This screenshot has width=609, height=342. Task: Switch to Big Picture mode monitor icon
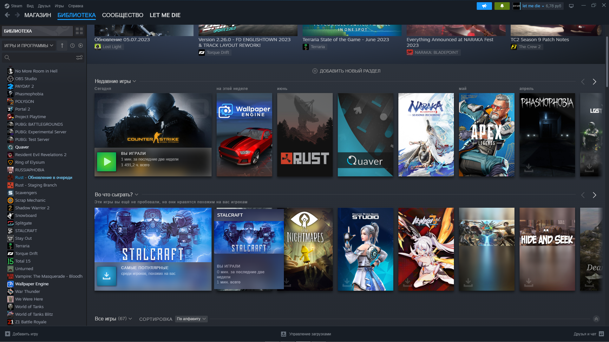tap(571, 6)
